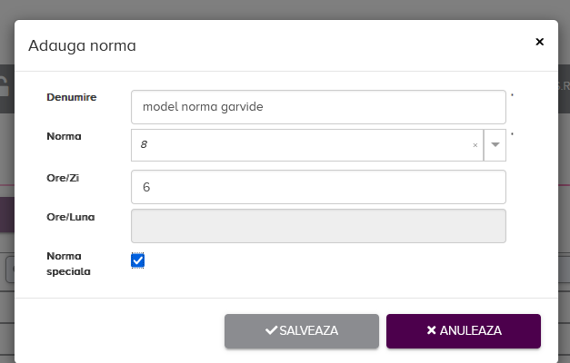Image resolution: width=570 pixels, height=363 pixels.
Task: Click the lock icon behind the dialog
Action: pos(5,87)
